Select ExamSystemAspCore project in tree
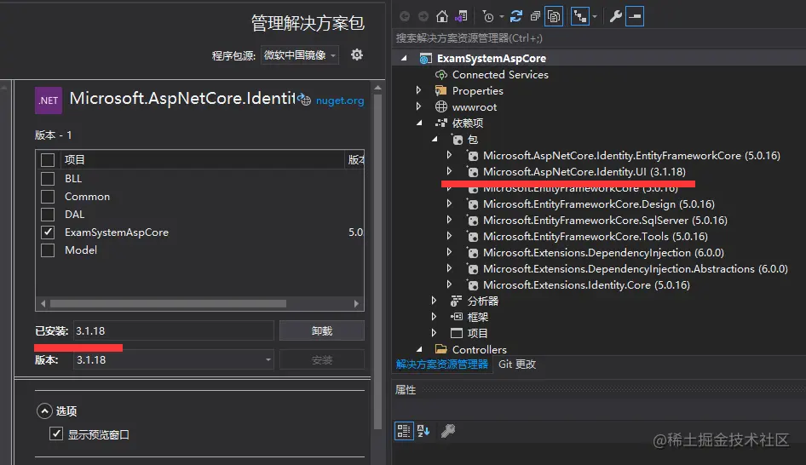Image resolution: width=806 pixels, height=465 pixels. (492, 59)
